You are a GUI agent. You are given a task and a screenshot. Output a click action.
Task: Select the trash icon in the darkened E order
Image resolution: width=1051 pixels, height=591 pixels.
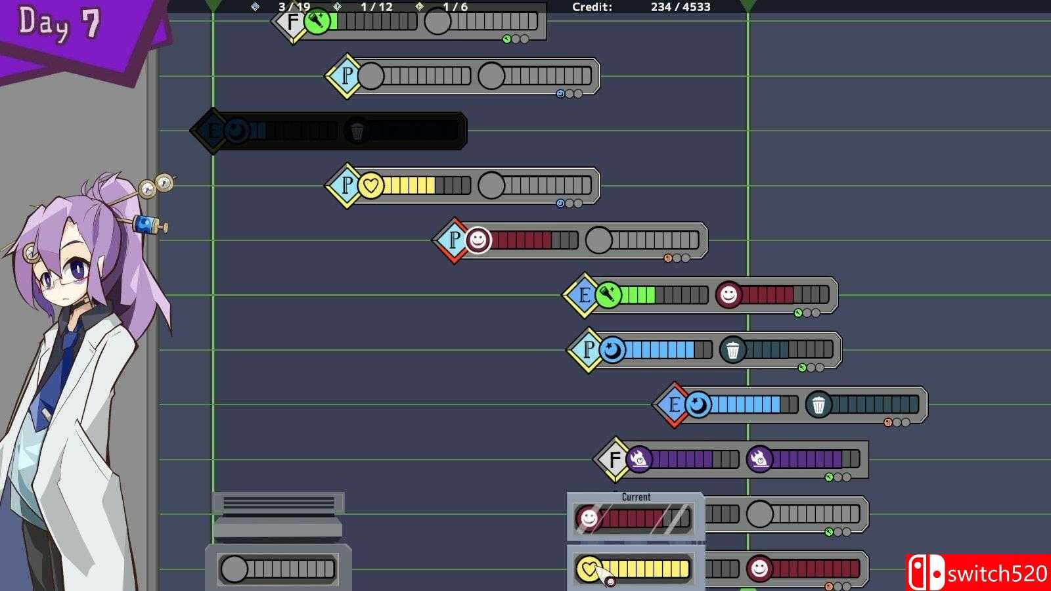click(x=357, y=131)
